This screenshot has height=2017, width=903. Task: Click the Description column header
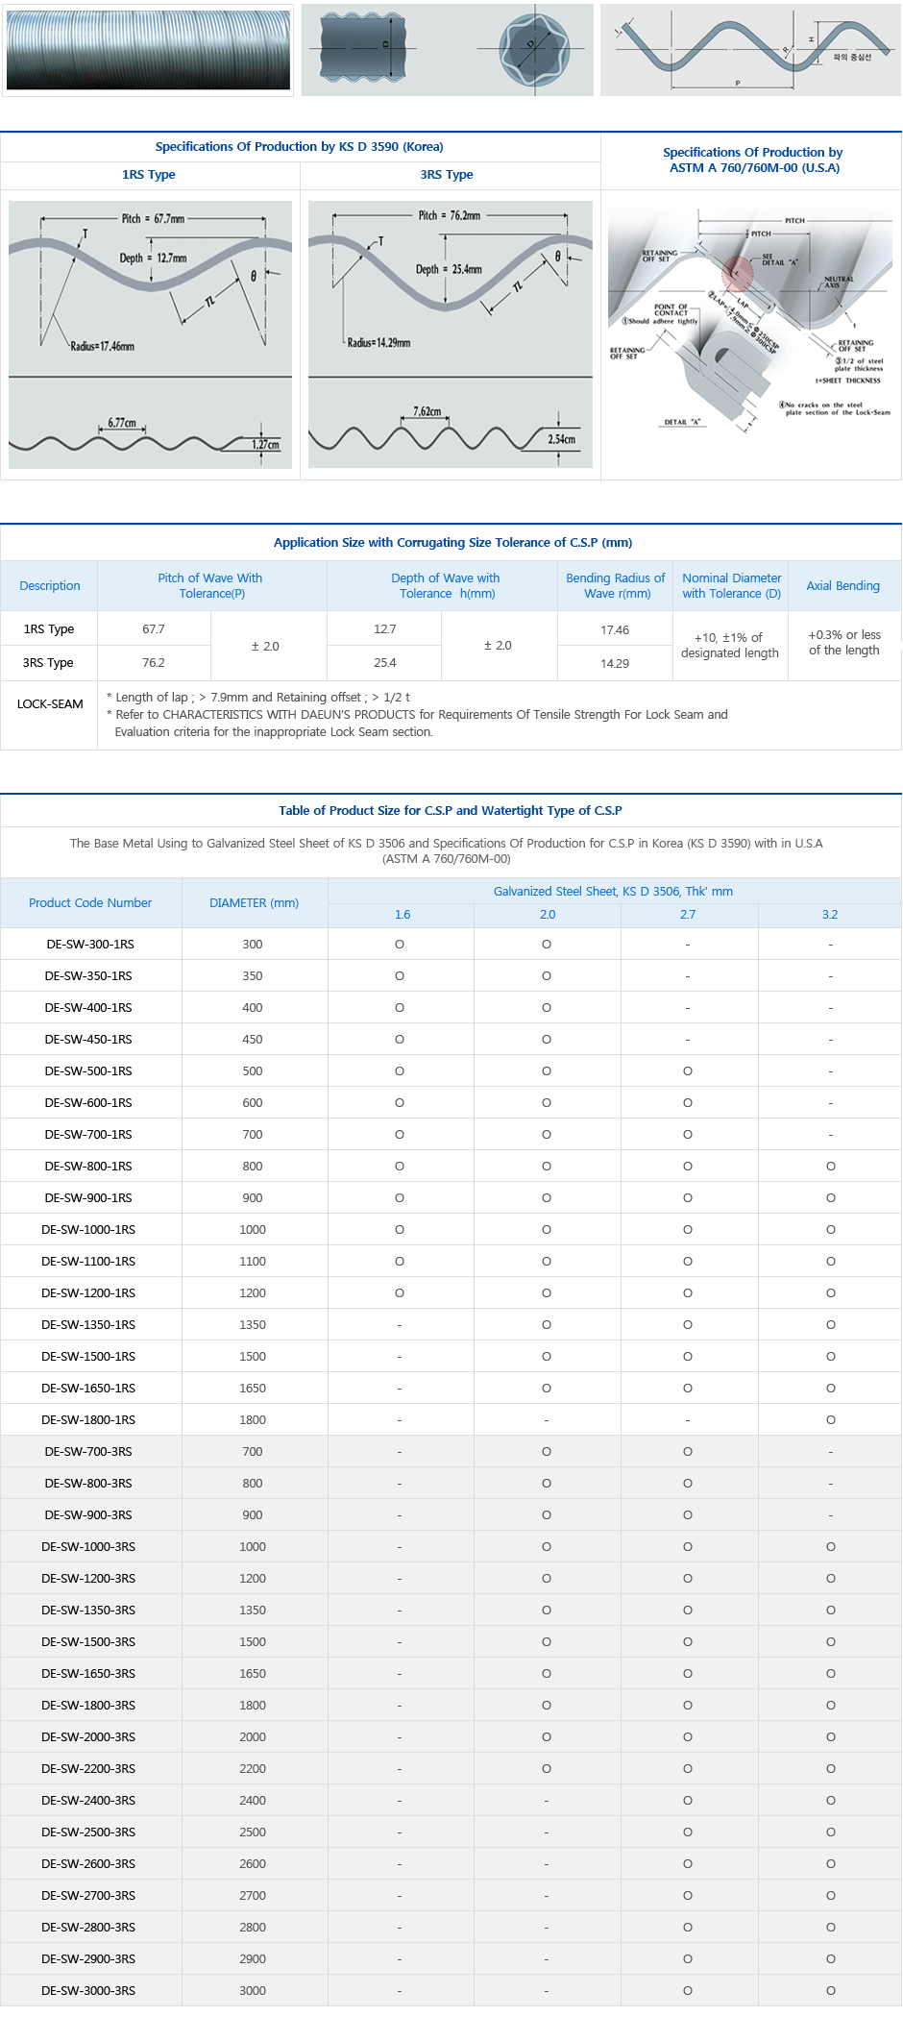(50, 586)
